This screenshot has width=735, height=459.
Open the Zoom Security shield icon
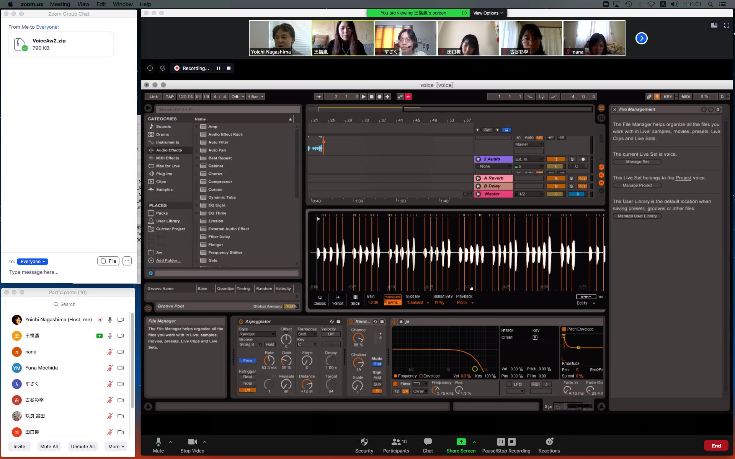click(364, 442)
